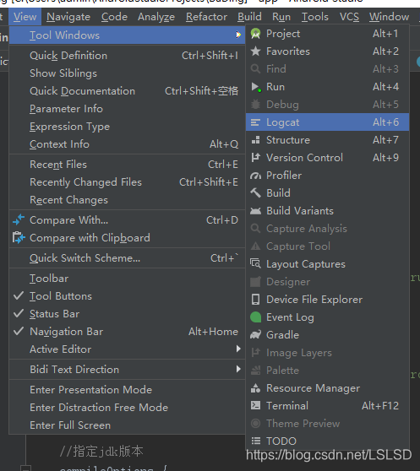Select Enter Distraction Free Mode

pos(128,408)
